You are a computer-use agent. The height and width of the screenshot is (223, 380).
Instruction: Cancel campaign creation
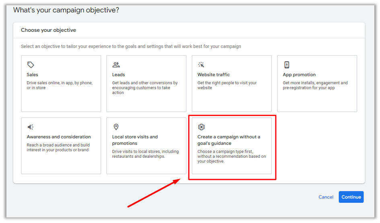[x=326, y=197]
